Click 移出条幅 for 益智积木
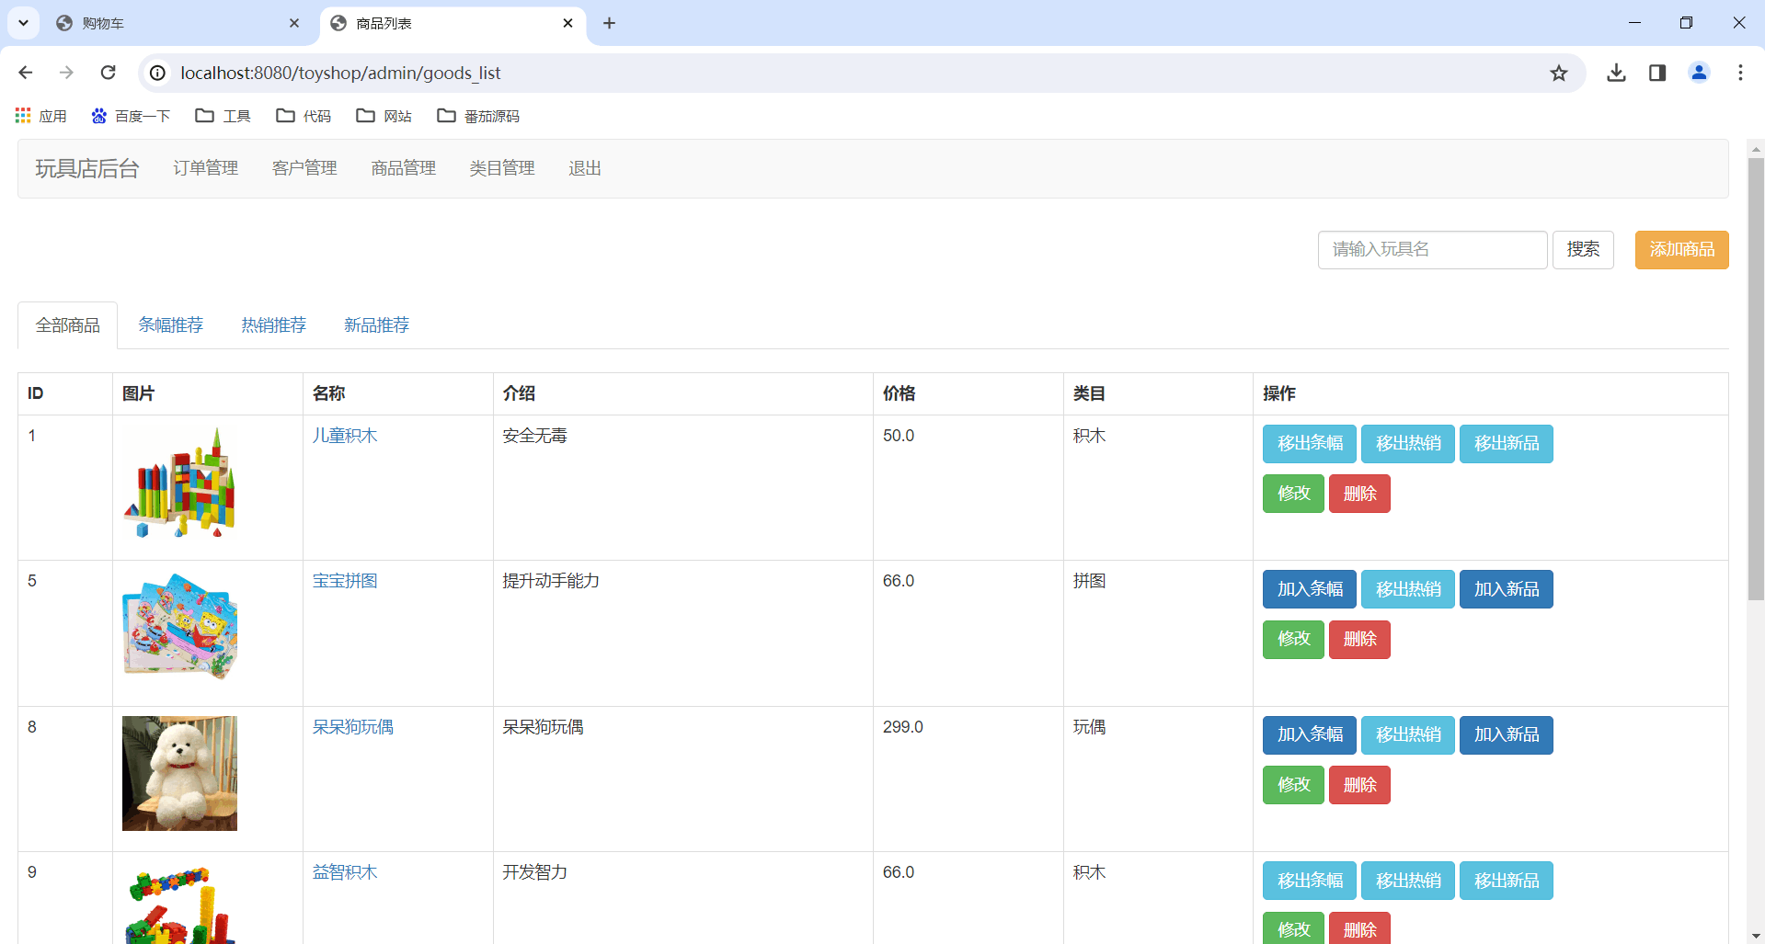 coord(1310,881)
